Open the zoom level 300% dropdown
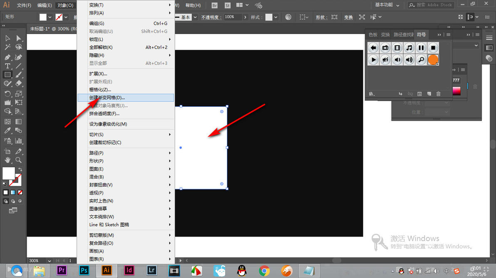The image size is (496, 278). (50, 261)
